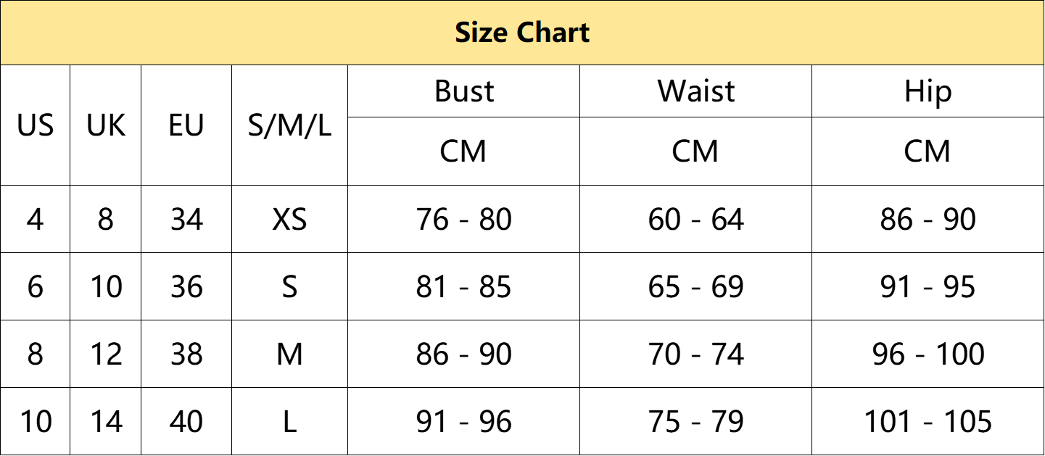Click the EU size 38 cell
The height and width of the screenshot is (456, 1045).
click(186, 354)
